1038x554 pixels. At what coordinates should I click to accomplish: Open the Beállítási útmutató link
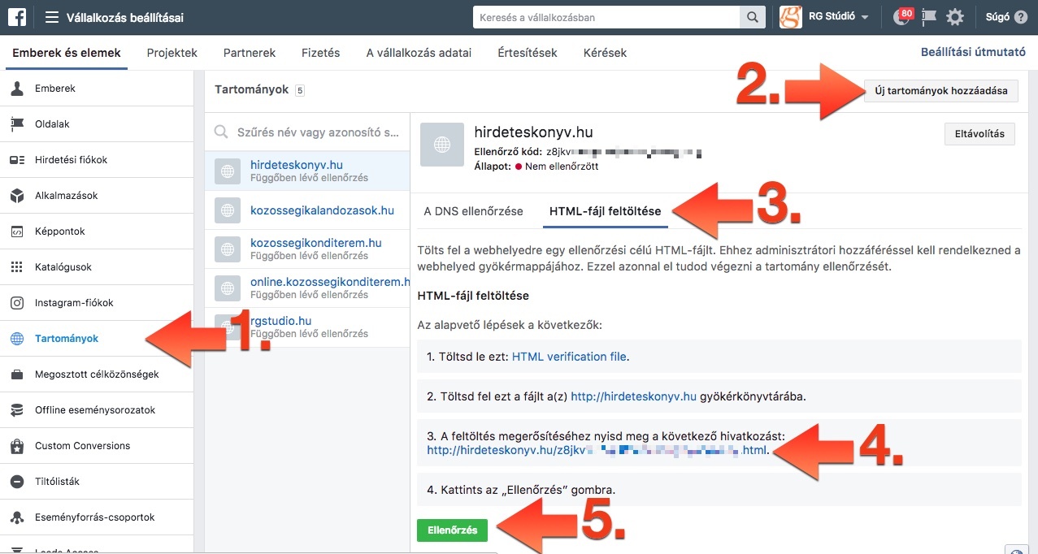tap(973, 52)
